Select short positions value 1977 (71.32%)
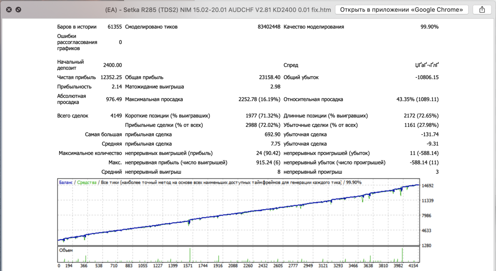Viewport: 496px width, 271px height. click(x=263, y=116)
